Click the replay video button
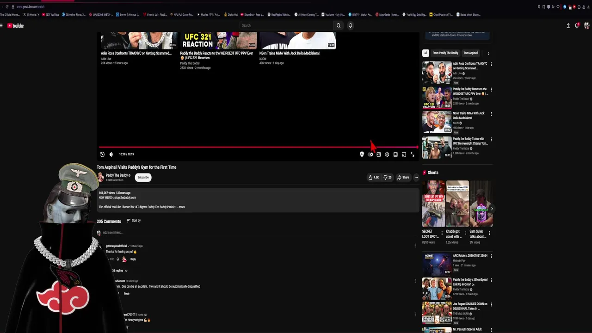 click(x=102, y=154)
